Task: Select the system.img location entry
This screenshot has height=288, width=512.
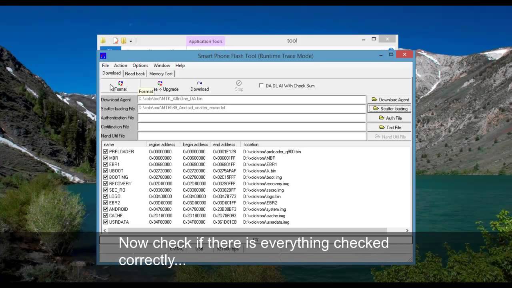Action: click(264, 209)
